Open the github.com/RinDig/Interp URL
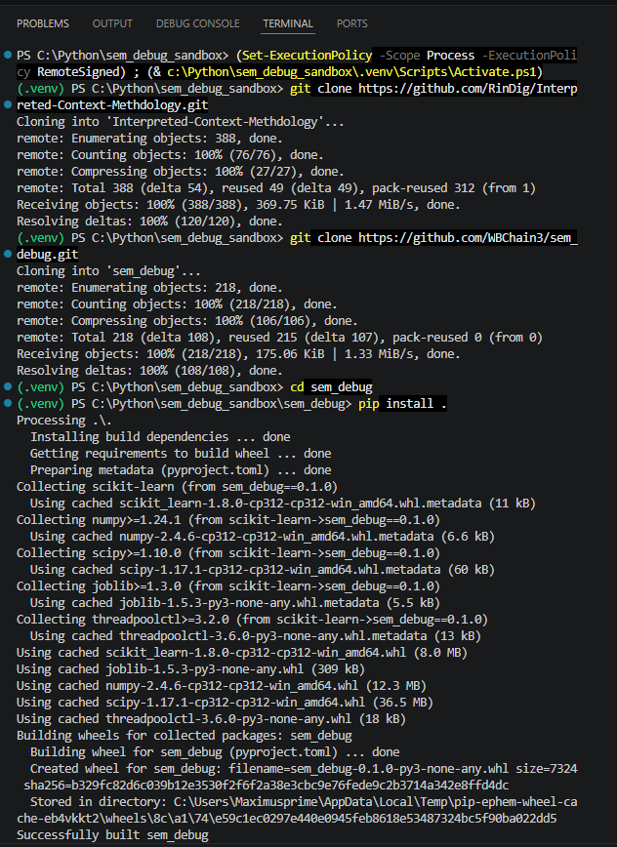Screen dimensions: 617x847 [x=468, y=88]
